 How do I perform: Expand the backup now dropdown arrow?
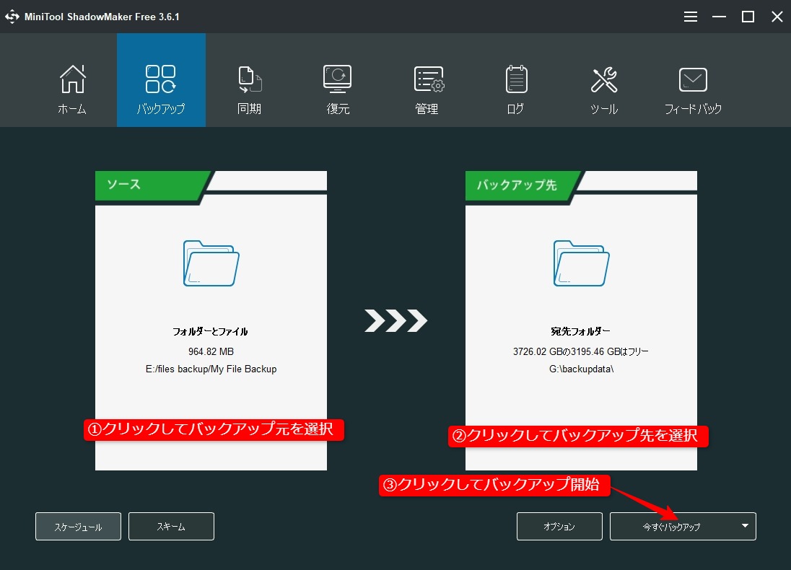[x=745, y=526]
